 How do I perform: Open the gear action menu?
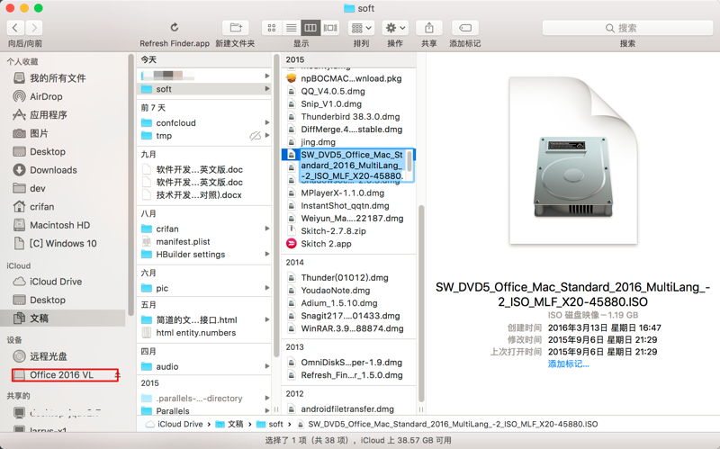[395, 28]
